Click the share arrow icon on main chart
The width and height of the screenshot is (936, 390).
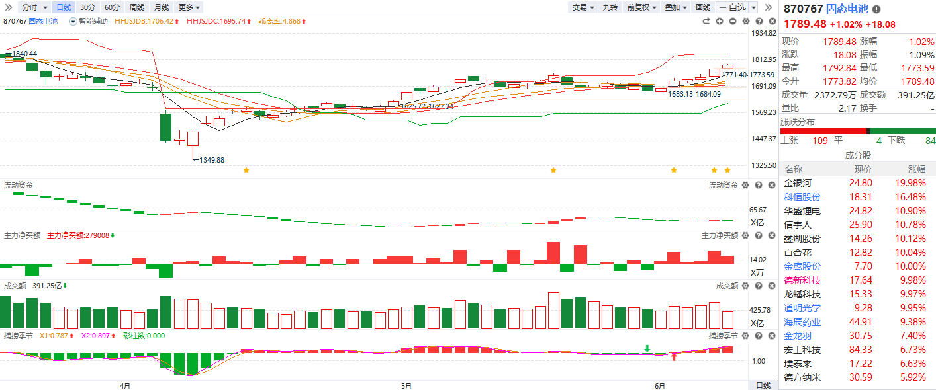(x=707, y=21)
